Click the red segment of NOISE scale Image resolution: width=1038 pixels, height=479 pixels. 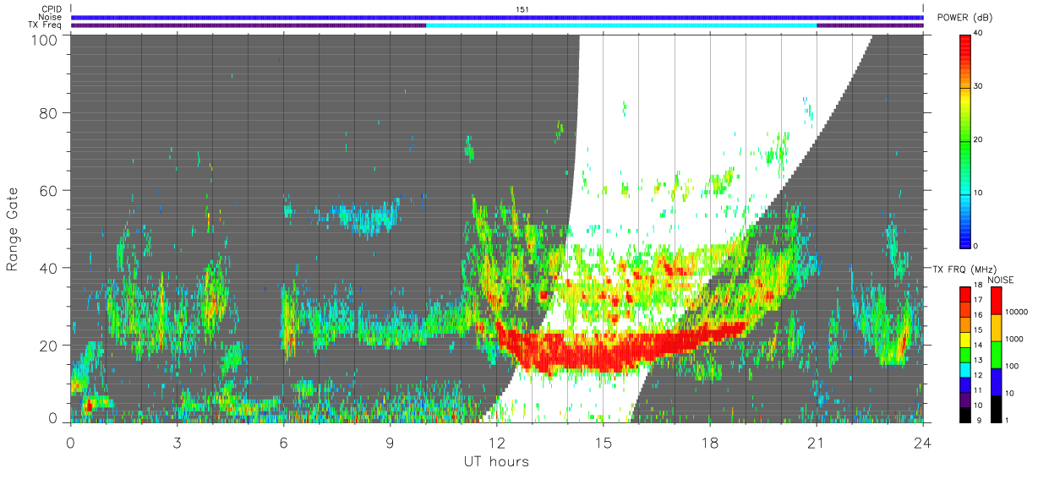996,301
